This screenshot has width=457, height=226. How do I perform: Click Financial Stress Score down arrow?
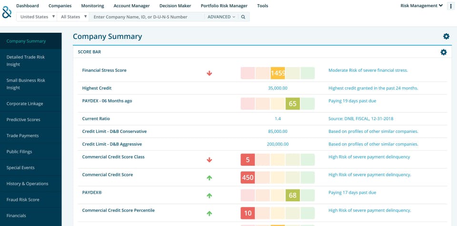[209, 73]
